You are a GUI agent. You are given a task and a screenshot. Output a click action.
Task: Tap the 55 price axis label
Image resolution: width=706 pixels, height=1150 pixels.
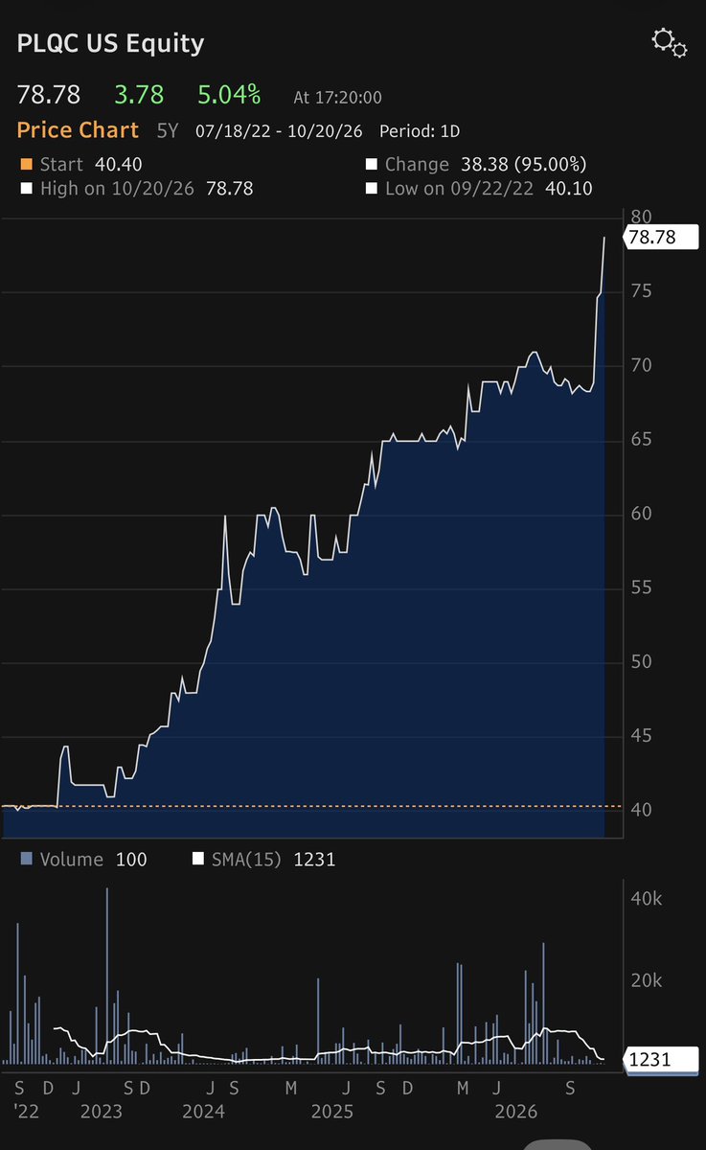click(x=641, y=586)
